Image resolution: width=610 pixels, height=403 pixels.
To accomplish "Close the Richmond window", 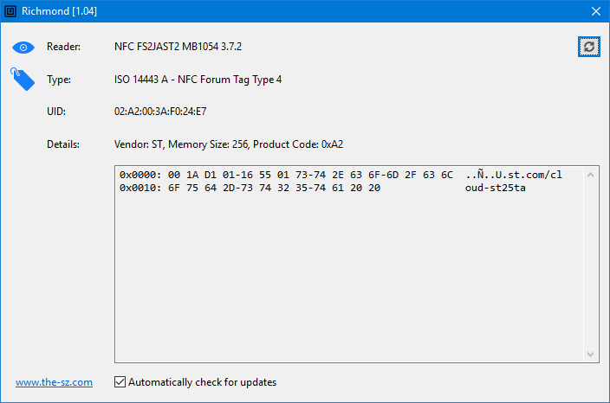I will pyautogui.click(x=596, y=11).
